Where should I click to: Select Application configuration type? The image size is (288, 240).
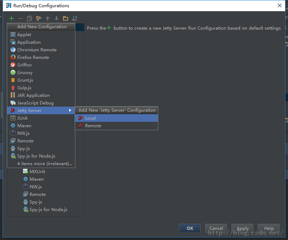41,42
